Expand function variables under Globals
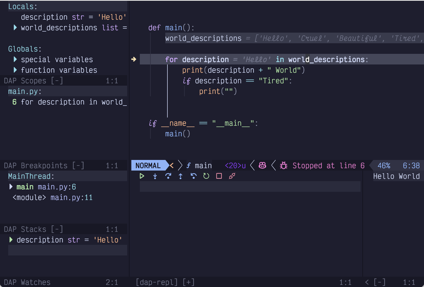This screenshot has height=287, width=424. pos(15,70)
